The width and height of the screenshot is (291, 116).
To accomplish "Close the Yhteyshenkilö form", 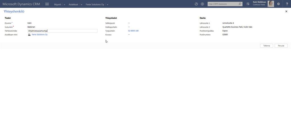I will (286, 11).
